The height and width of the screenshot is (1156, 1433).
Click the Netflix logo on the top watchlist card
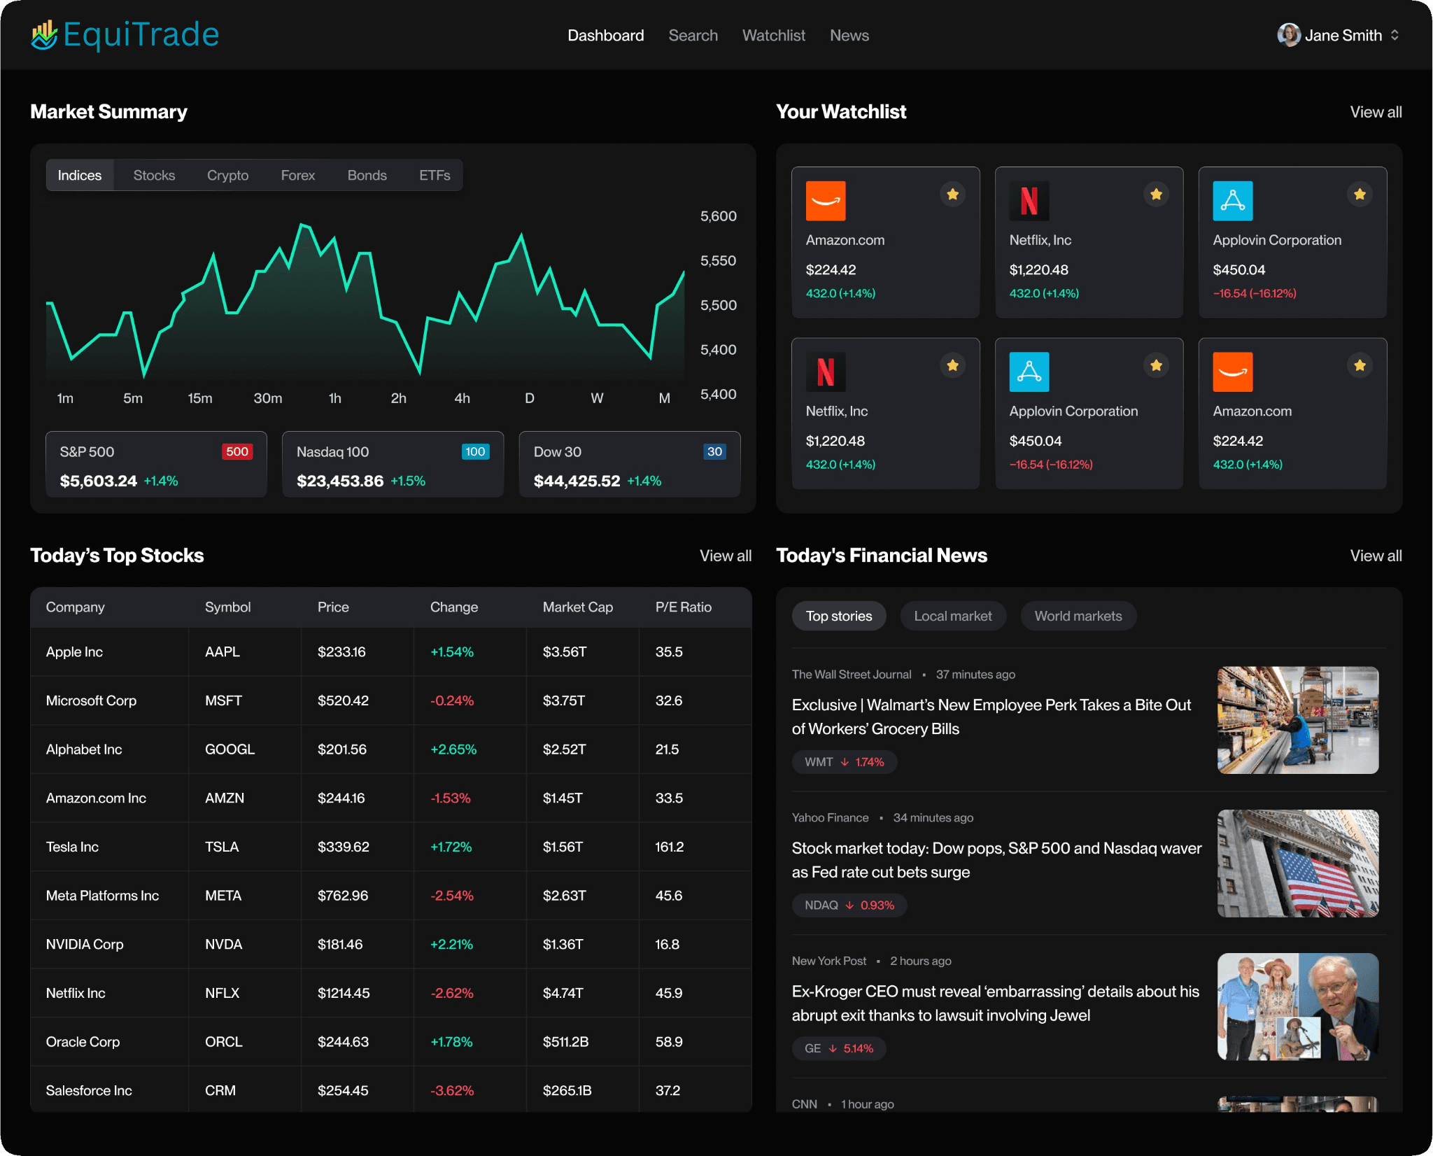click(x=1030, y=201)
